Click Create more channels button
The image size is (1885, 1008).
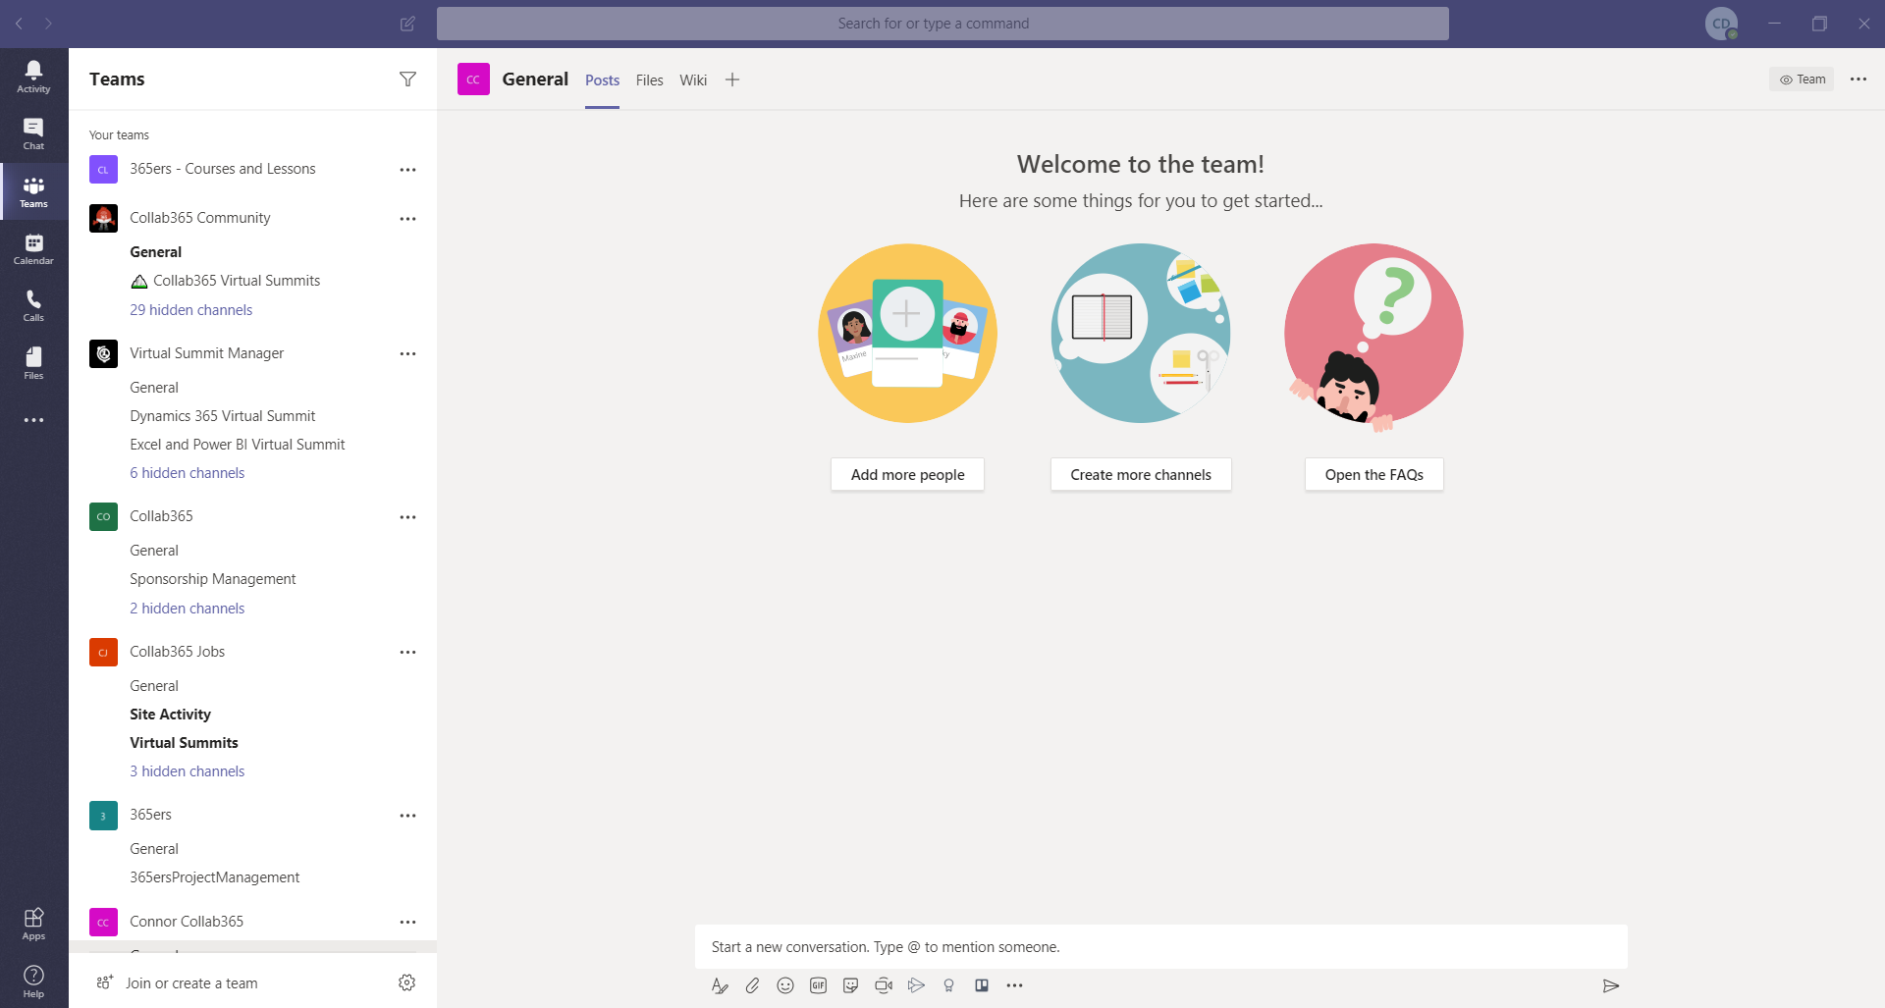click(x=1141, y=475)
